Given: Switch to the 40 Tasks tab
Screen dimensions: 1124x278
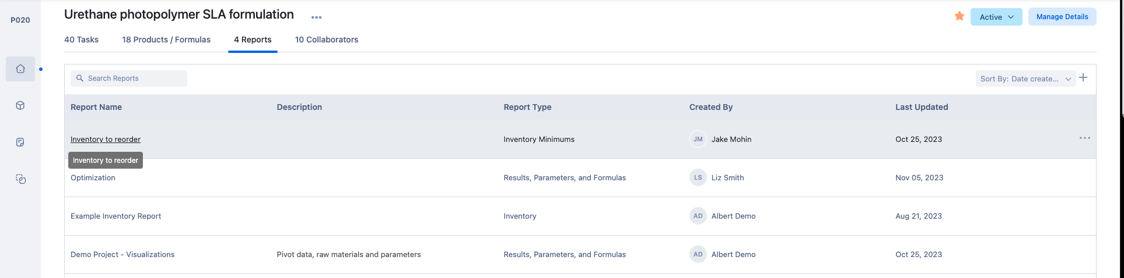Looking at the screenshot, I should pyautogui.click(x=81, y=40).
